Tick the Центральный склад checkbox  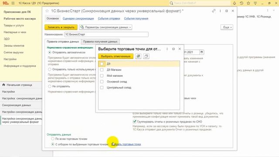[102, 87]
